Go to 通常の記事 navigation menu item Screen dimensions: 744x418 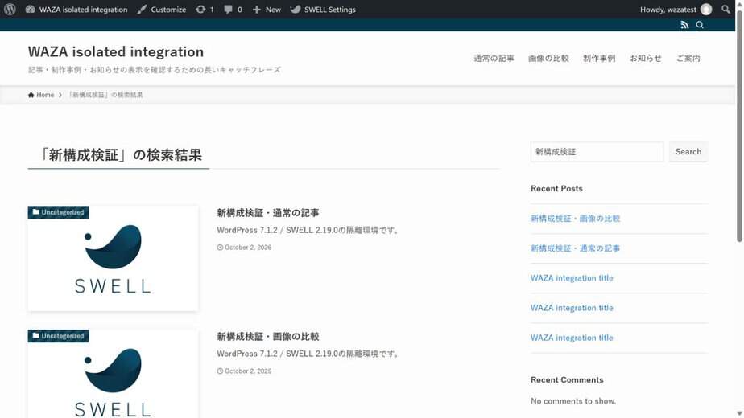pos(494,59)
